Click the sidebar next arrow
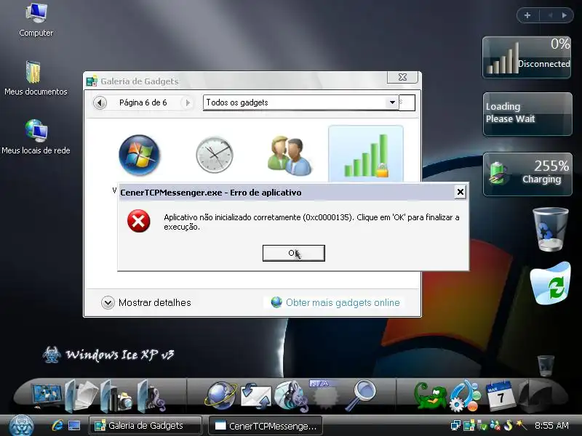Viewport: 582px width, 436px height. 565,15
